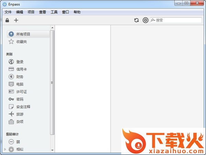The height and width of the screenshot is (155, 206).
Task: Expand the 相似 tree item arrow
Action: click(5, 149)
